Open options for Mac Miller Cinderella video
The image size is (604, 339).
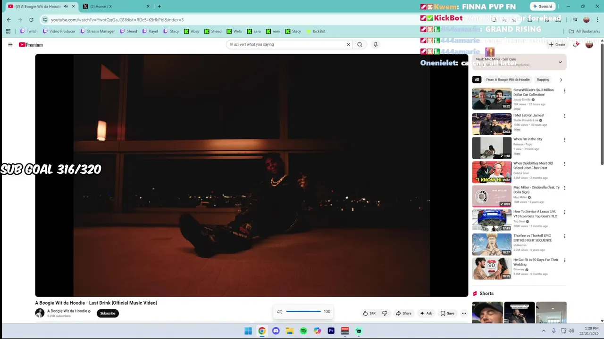[564, 188]
